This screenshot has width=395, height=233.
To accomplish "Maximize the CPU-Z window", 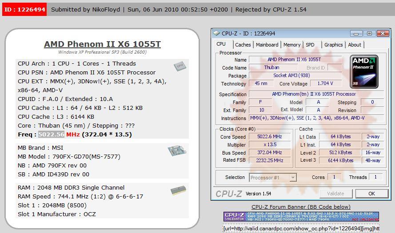I will tap(369, 34).
